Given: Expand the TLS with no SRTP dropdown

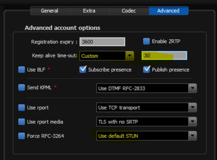Looking at the screenshot, I should pos(146,122).
